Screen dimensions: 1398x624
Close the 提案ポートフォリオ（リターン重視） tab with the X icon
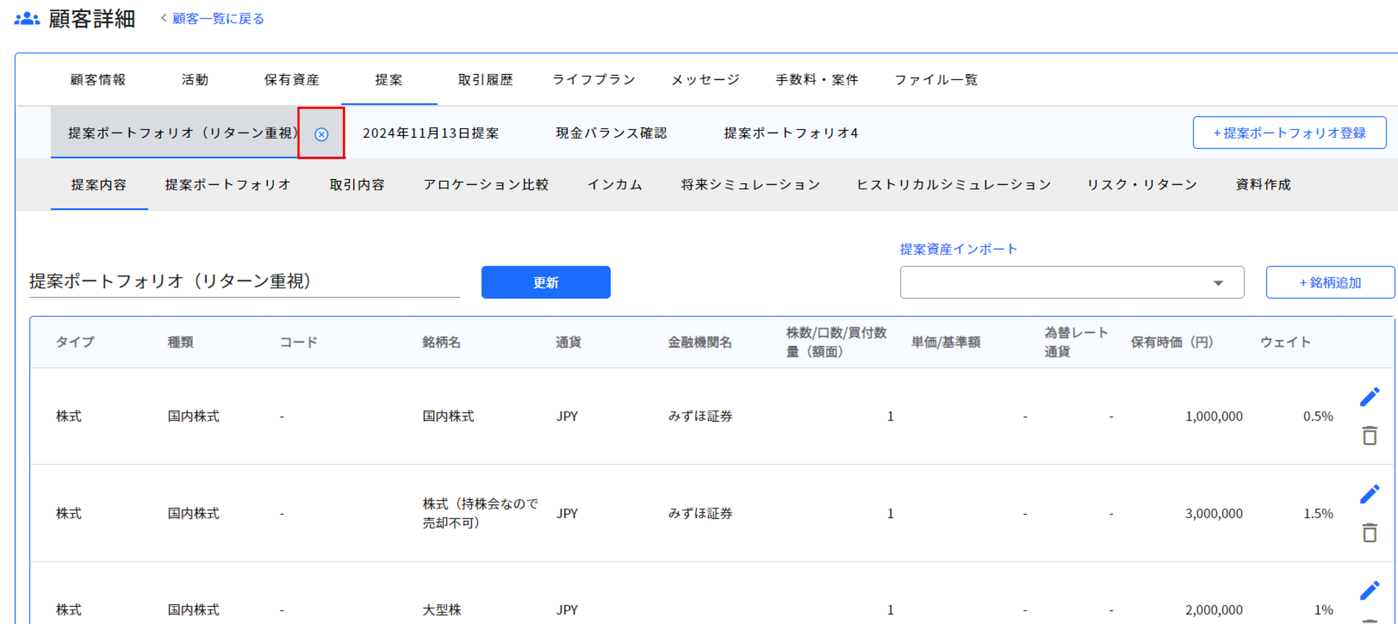(321, 134)
